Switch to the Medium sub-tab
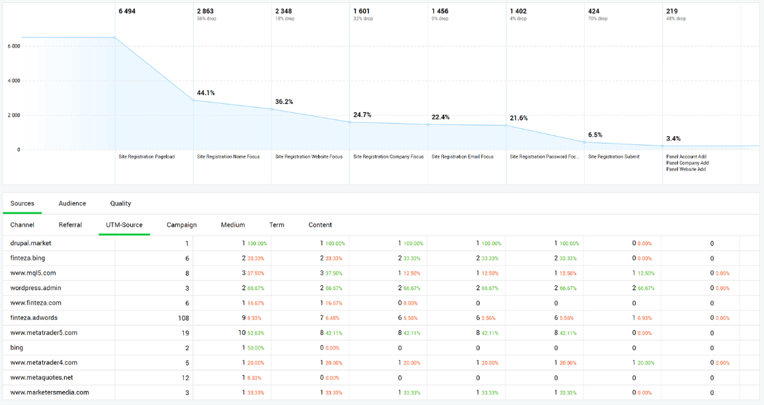The width and height of the screenshot is (764, 405). click(233, 225)
